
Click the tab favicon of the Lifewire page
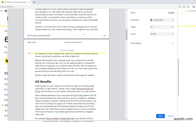tap(3, 2)
